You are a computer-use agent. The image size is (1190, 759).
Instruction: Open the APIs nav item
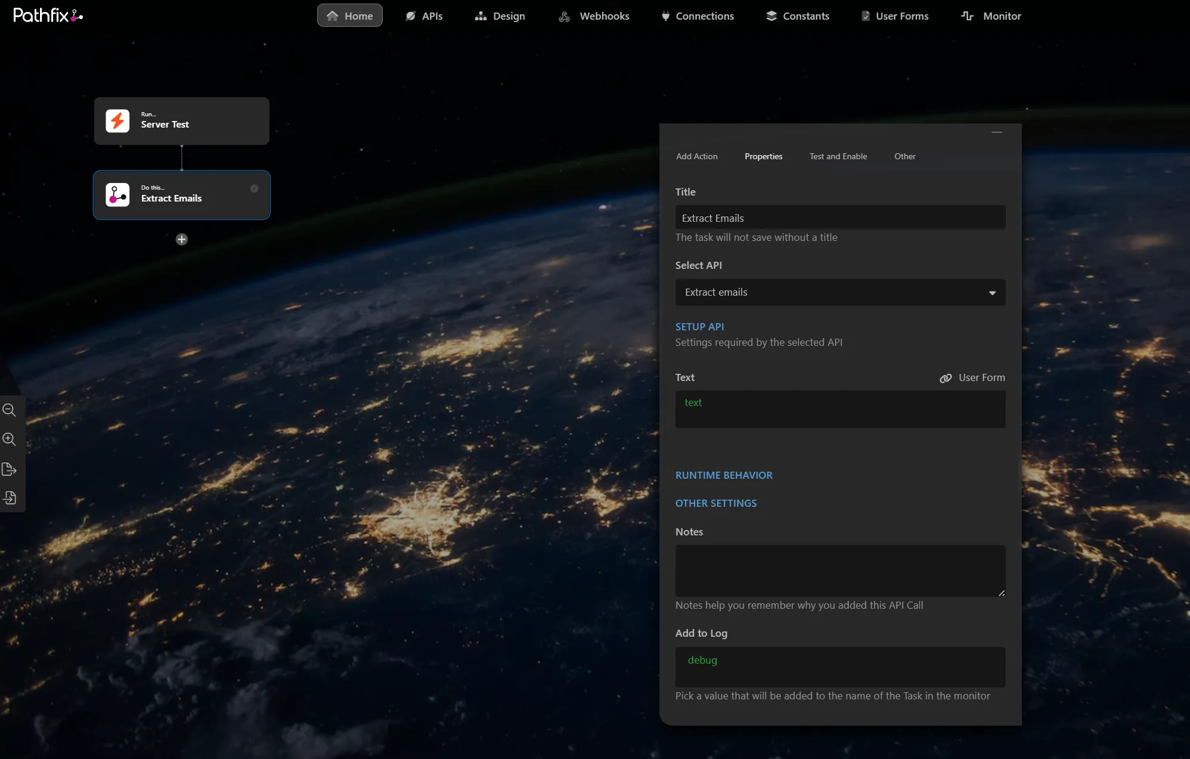coord(424,16)
